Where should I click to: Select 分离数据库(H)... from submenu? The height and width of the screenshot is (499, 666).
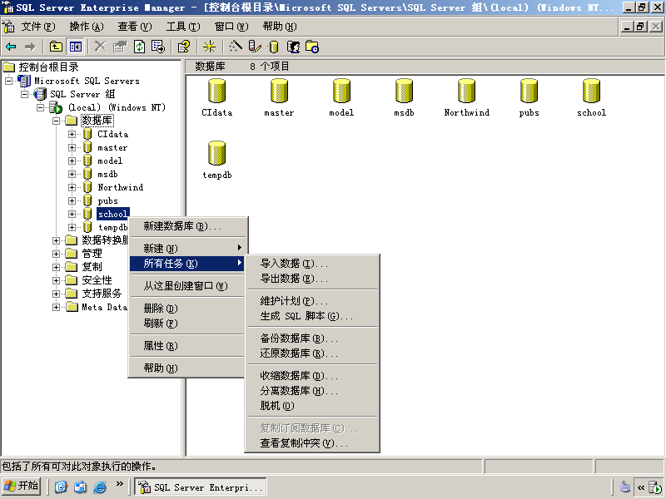[x=311, y=391]
